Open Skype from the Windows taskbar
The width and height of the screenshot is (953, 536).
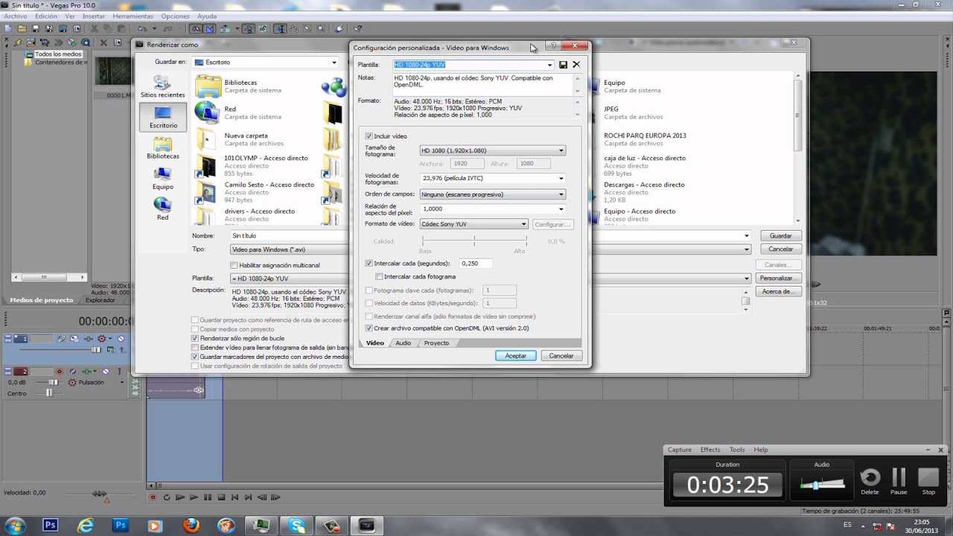point(297,526)
